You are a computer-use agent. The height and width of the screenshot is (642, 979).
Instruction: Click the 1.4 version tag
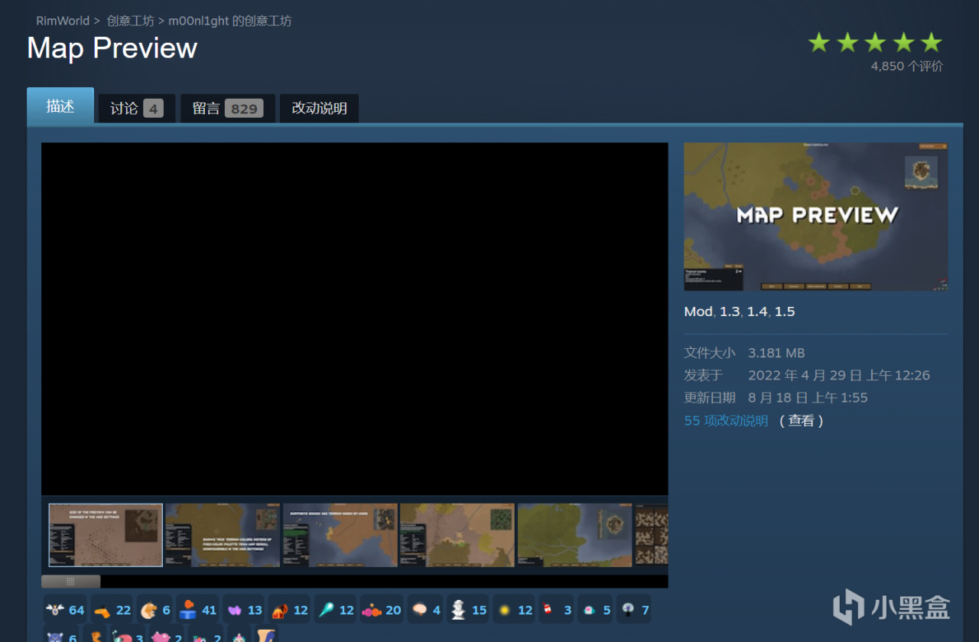point(757,311)
